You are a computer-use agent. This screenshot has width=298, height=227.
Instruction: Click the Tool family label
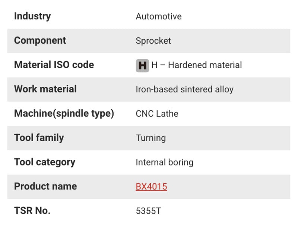pos(39,138)
